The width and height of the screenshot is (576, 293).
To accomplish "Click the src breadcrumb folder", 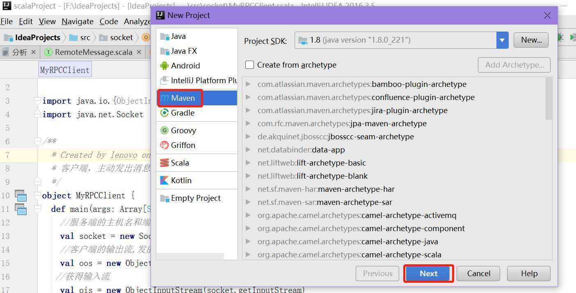I will coord(80,37).
